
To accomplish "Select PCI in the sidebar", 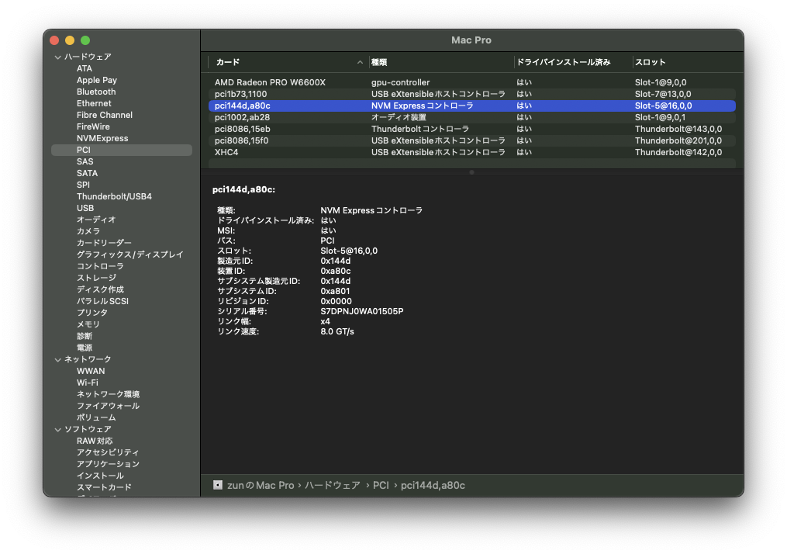I will 122,150.
